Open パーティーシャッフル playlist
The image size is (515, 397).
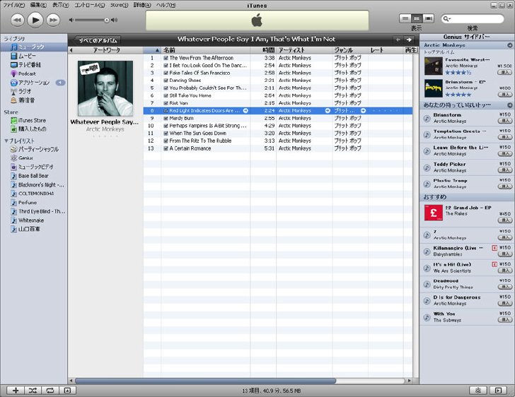(x=34, y=149)
